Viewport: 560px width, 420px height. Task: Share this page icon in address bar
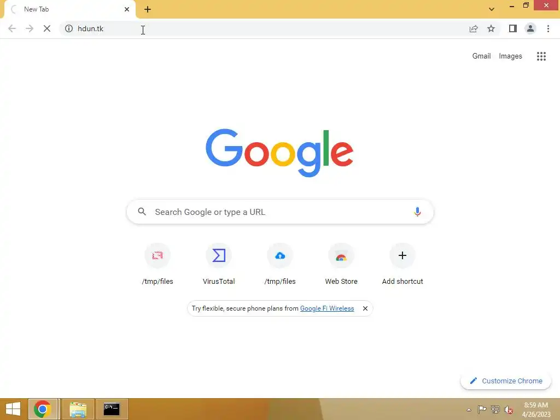click(474, 28)
